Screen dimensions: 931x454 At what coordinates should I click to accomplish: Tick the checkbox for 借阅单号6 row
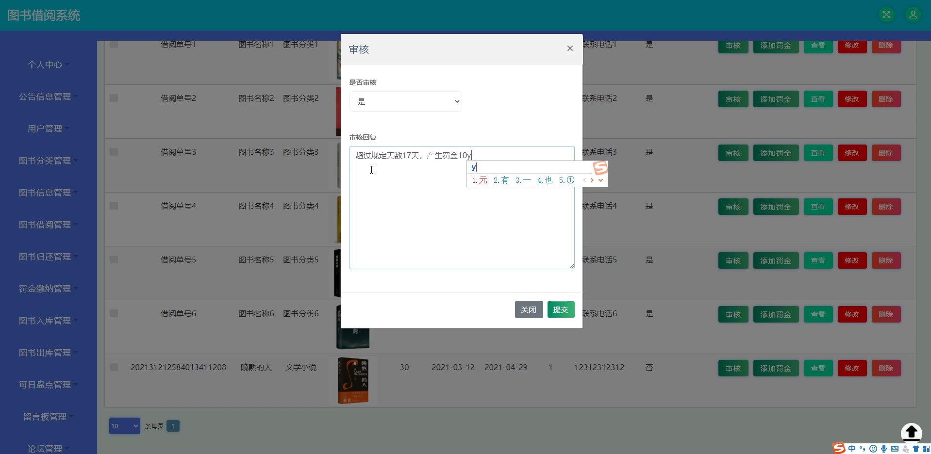point(114,313)
